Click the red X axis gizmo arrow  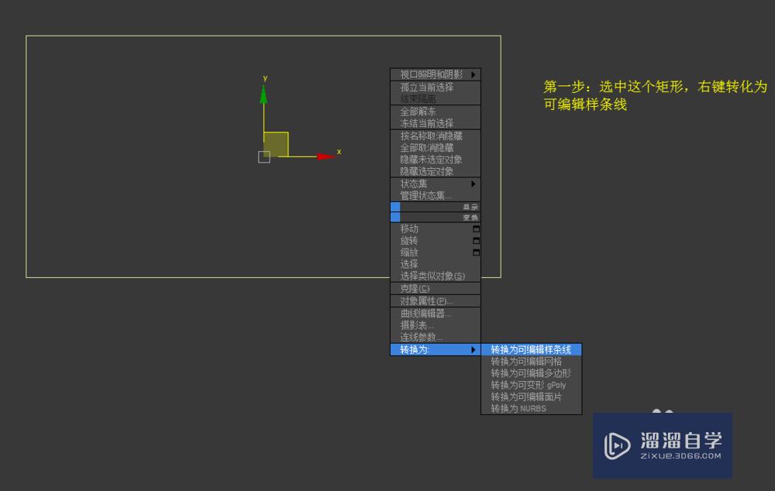click(325, 156)
